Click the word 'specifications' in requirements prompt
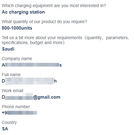The image size is (134, 135). [x=15, y=43]
